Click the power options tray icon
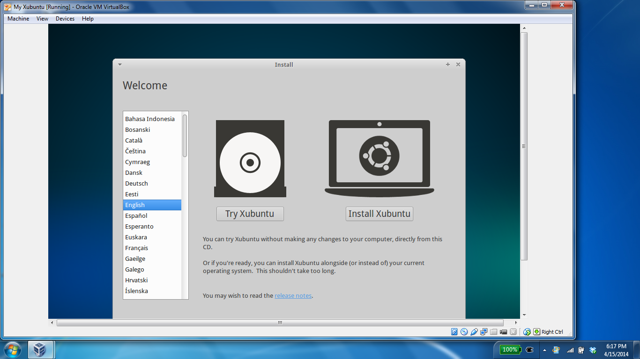The height and width of the screenshot is (359, 640). coord(581,350)
